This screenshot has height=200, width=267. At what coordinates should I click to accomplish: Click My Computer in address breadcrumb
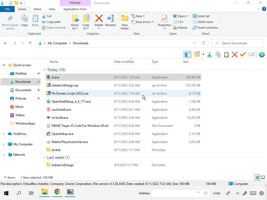point(57,43)
